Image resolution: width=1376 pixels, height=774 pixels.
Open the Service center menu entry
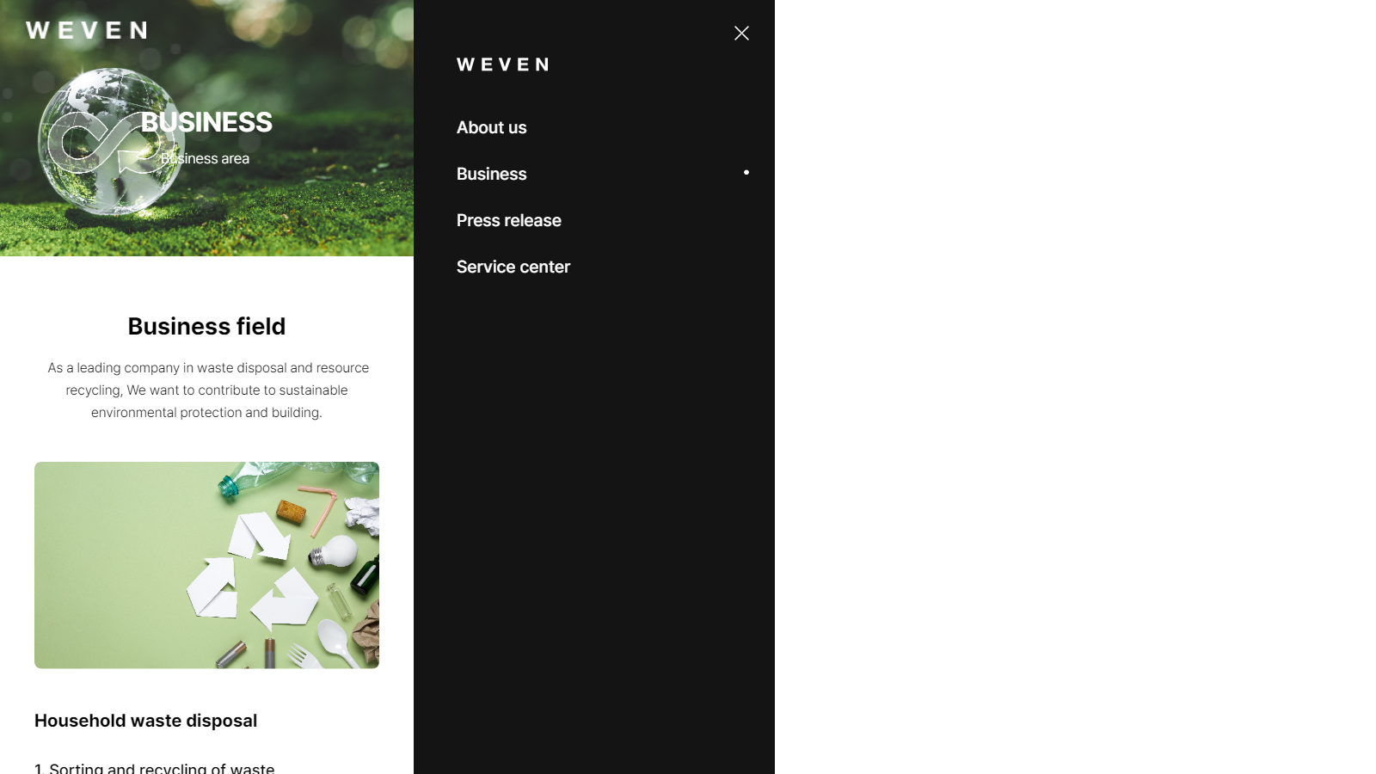coord(513,267)
